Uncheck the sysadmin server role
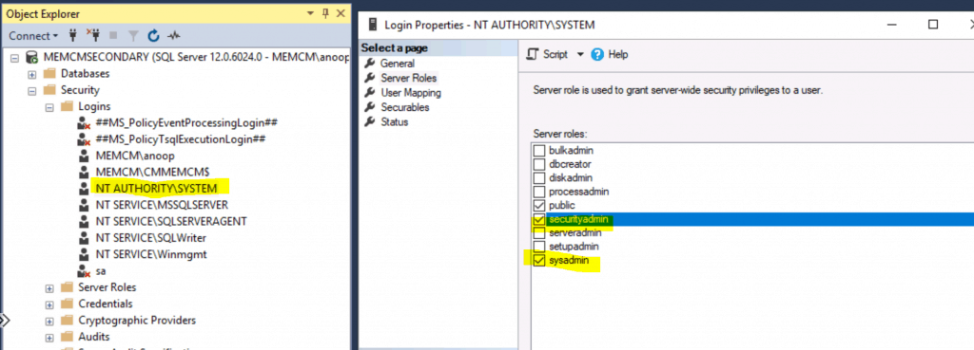The width and height of the screenshot is (974, 350). [x=539, y=260]
